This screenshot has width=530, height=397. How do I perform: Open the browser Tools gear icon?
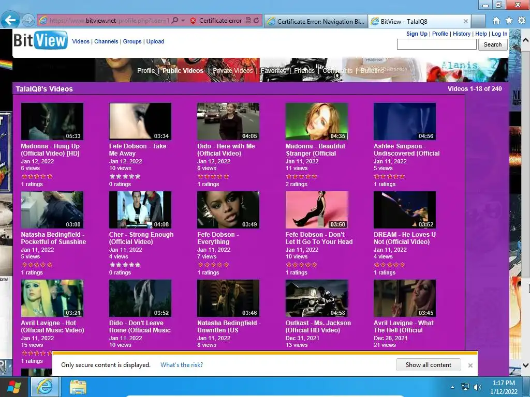522,21
